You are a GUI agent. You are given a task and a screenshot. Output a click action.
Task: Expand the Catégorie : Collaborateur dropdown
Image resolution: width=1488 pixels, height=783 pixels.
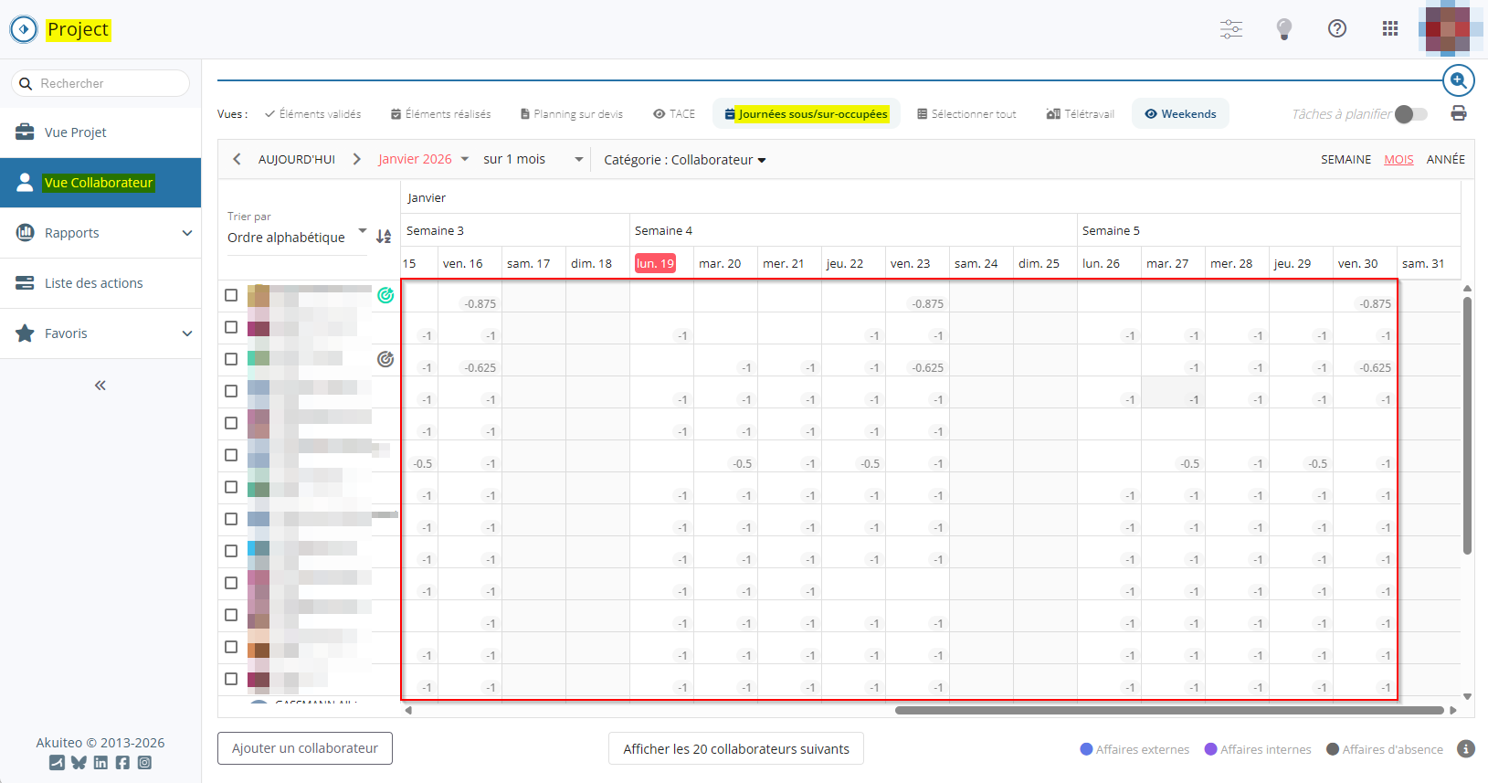point(684,160)
